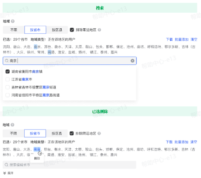
Task: Select 按区县 in the 搜索 section
Action: (57, 30)
